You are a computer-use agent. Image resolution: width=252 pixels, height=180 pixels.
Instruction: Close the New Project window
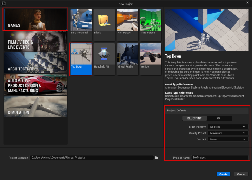pos(247,3)
